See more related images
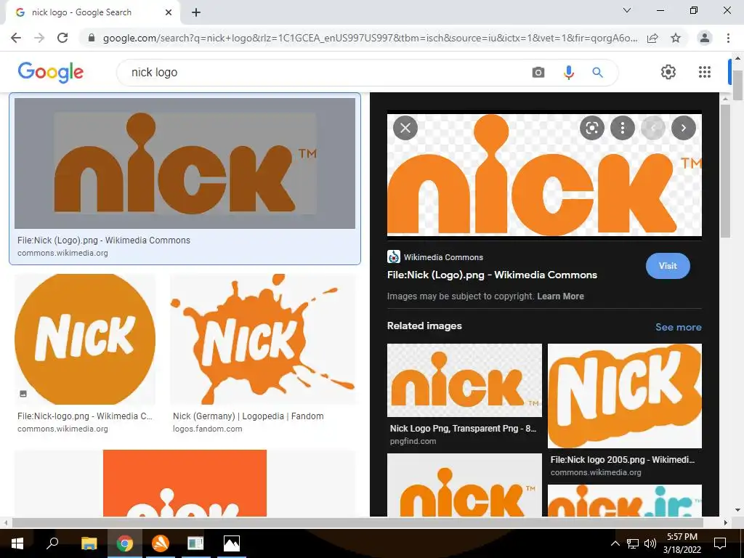 pyautogui.click(x=678, y=327)
